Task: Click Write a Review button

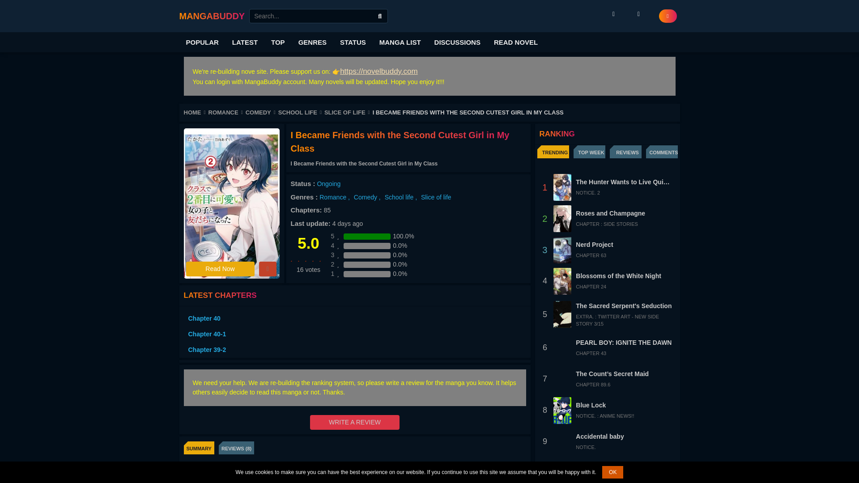Action: [355, 422]
